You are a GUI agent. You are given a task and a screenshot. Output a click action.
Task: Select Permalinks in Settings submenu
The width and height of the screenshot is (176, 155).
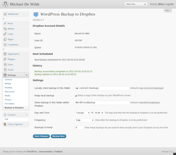(x=10, y=104)
